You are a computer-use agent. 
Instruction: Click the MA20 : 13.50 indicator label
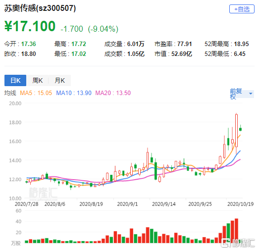[113, 93]
